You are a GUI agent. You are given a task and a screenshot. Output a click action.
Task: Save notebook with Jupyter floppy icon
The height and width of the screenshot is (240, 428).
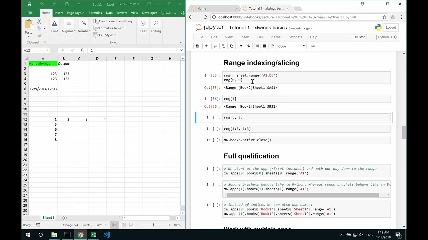pyautogui.click(x=197, y=46)
